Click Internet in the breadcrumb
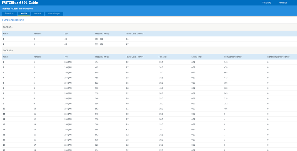Viewport: 297px width, 151px height. [x=6, y=9]
